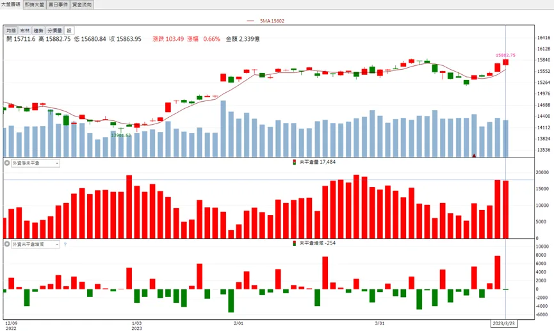Click the 3/01 date axis label
The image size is (554, 331).
click(379, 323)
